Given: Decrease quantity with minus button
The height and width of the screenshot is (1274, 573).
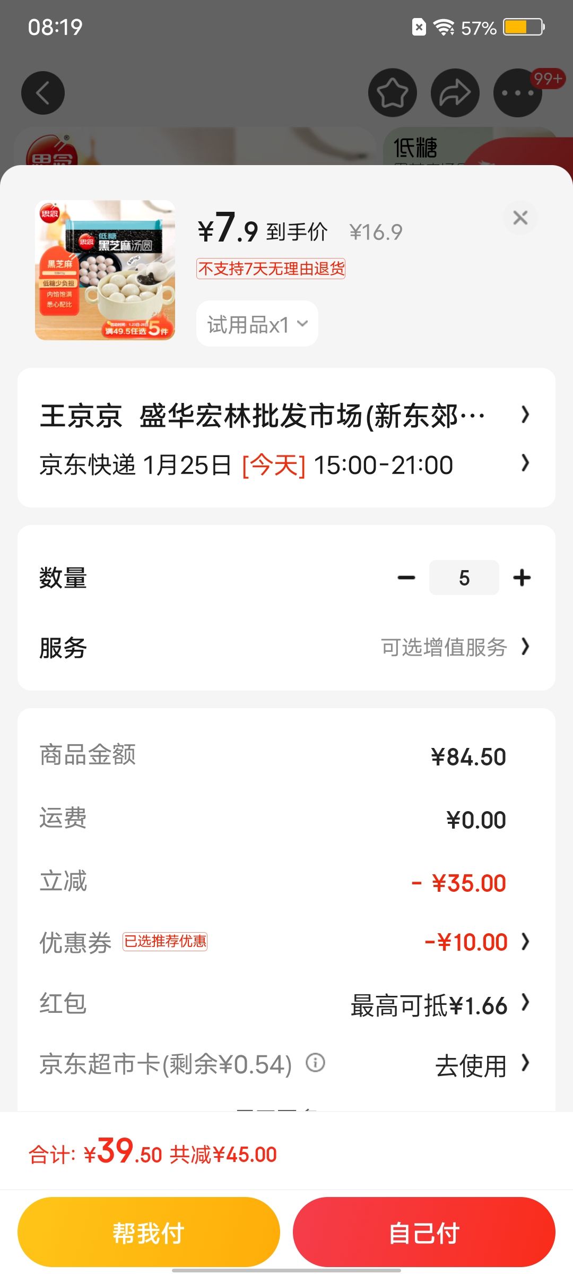Looking at the screenshot, I should coord(406,578).
